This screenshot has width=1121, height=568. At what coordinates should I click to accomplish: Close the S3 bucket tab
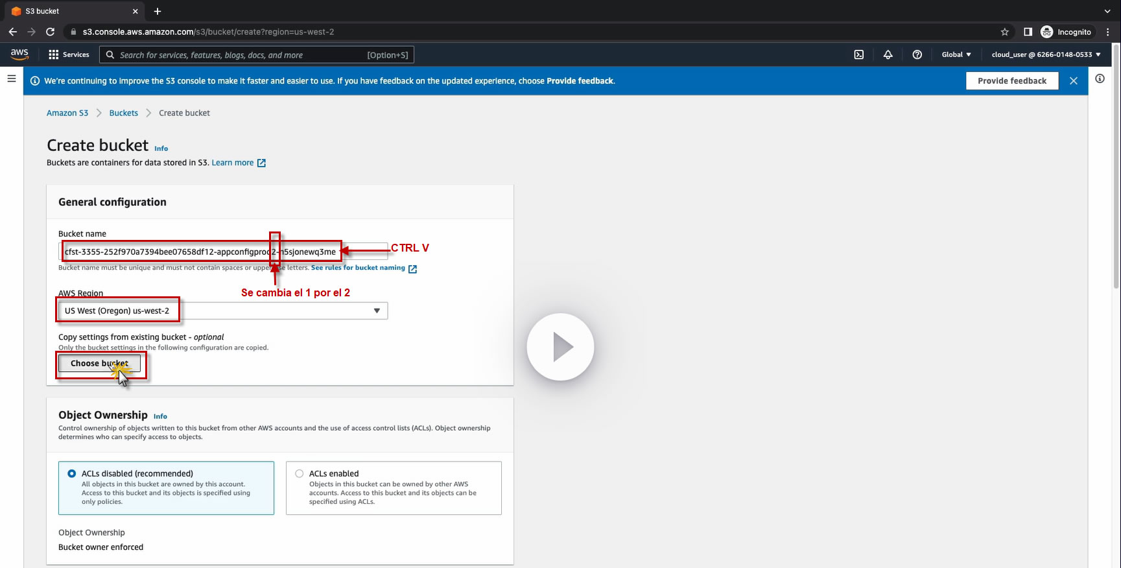point(135,11)
